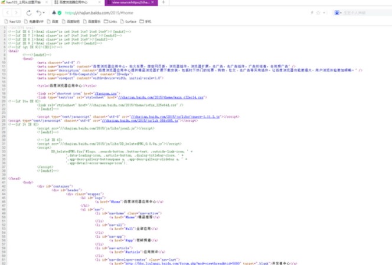The width and height of the screenshot is (392, 265).
Task: Close the view-source tab
Action: click(x=153, y=2)
